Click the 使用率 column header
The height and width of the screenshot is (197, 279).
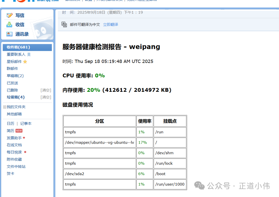coord(145,121)
